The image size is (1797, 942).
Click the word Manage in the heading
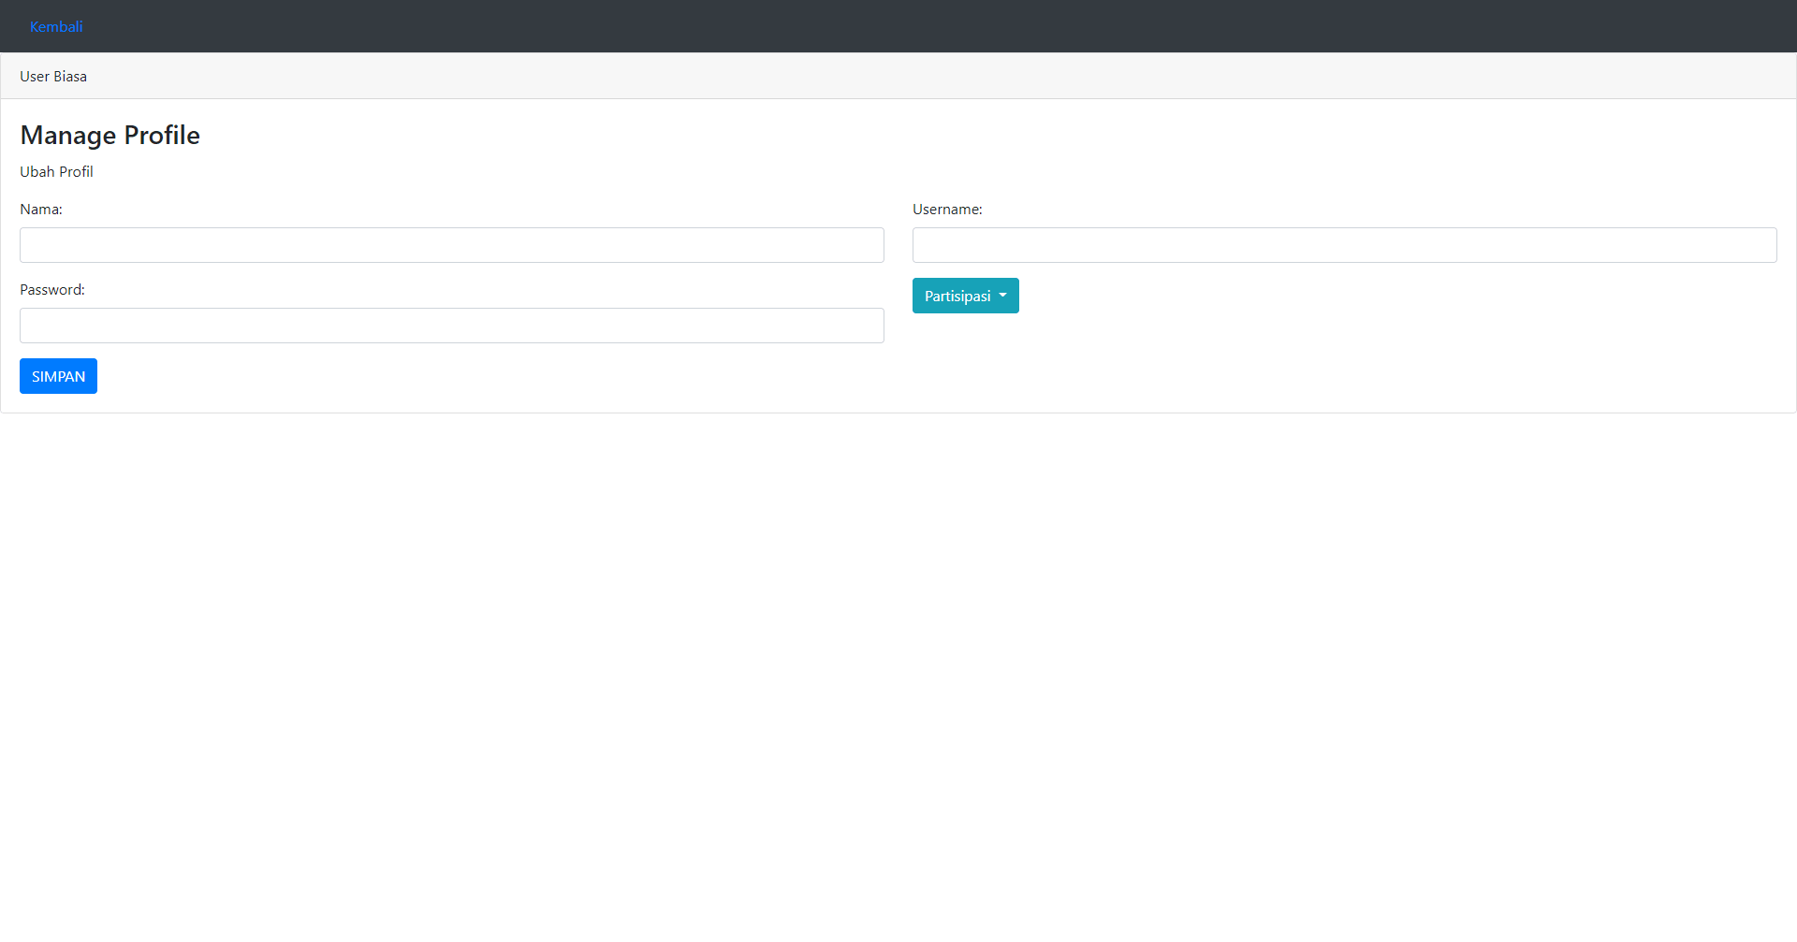(x=67, y=136)
